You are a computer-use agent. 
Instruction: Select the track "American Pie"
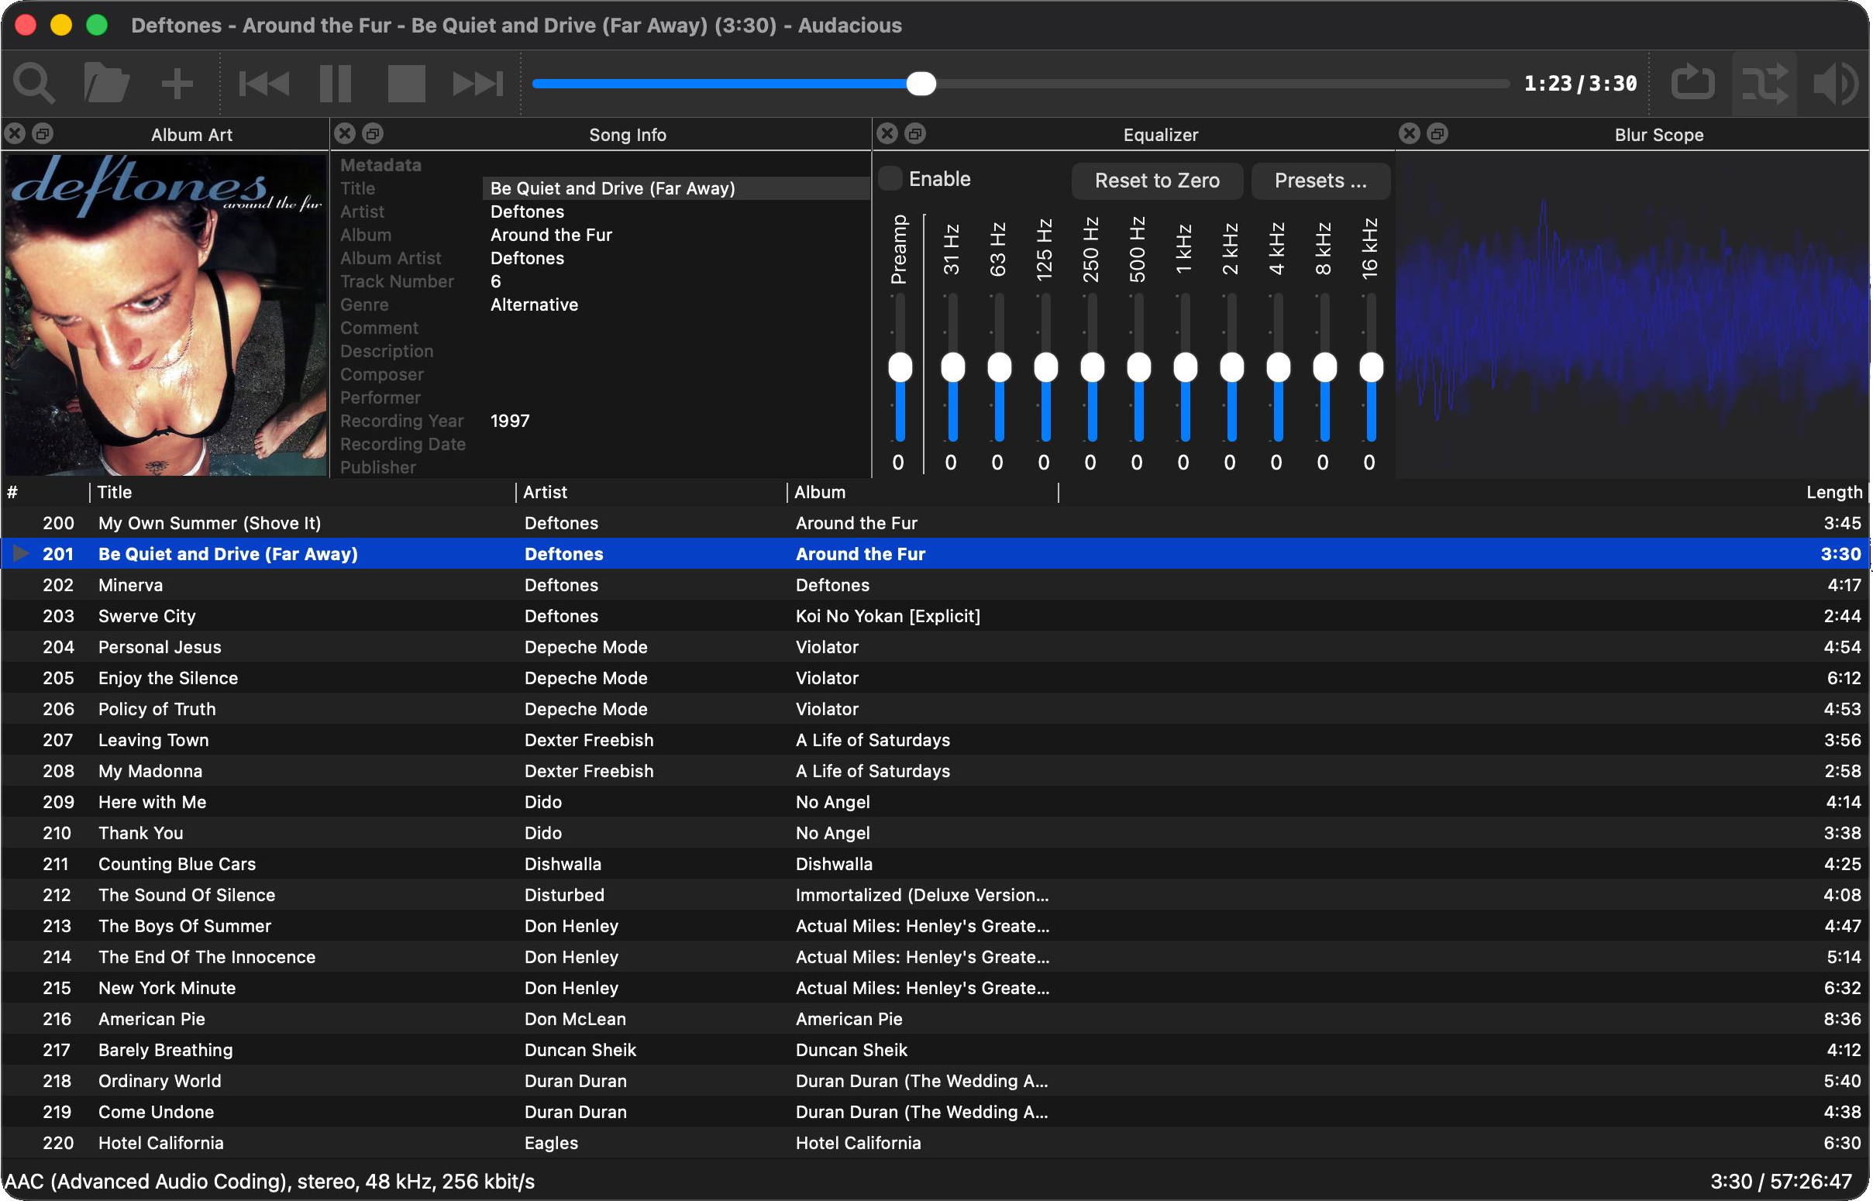click(935, 1019)
